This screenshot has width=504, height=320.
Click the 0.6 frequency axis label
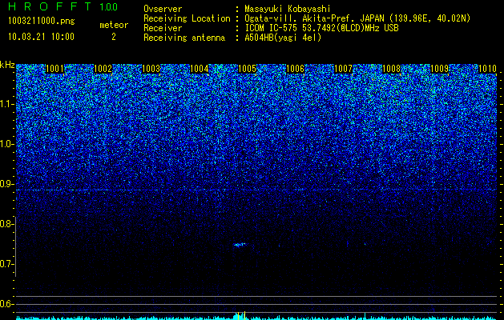click(6, 304)
